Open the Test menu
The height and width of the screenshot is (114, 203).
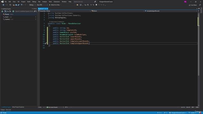39,2
